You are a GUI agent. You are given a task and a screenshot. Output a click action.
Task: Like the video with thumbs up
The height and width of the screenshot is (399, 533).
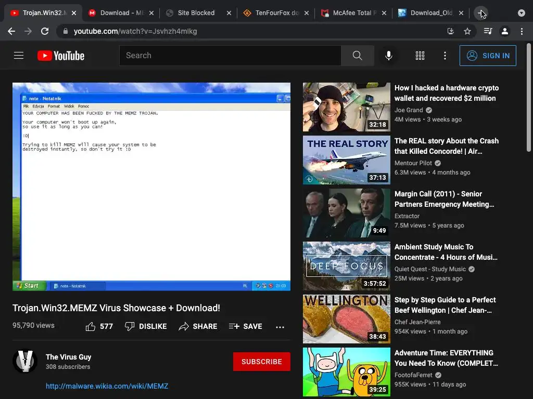tap(99, 326)
